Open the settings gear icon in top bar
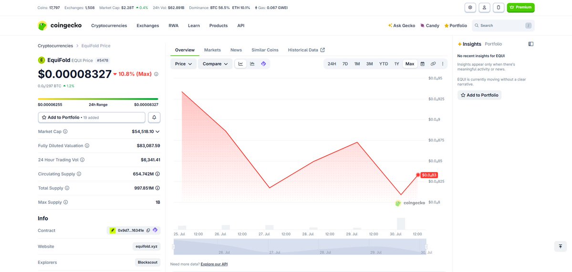 click(470, 7)
